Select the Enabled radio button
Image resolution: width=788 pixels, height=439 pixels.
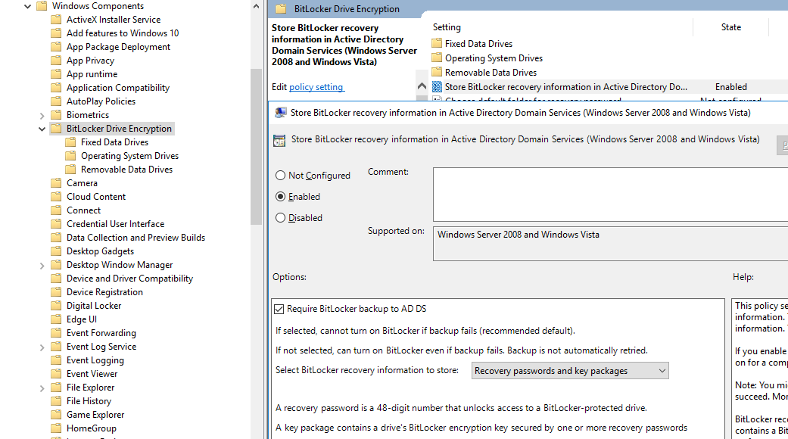click(x=280, y=196)
